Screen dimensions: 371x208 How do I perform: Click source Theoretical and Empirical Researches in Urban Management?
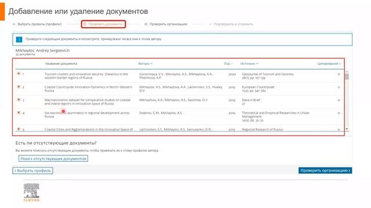[276, 114]
